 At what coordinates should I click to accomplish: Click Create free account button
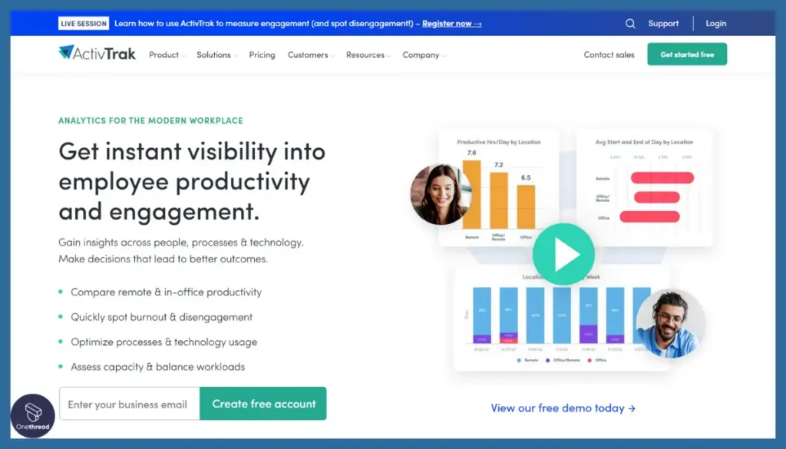click(263, 404)
